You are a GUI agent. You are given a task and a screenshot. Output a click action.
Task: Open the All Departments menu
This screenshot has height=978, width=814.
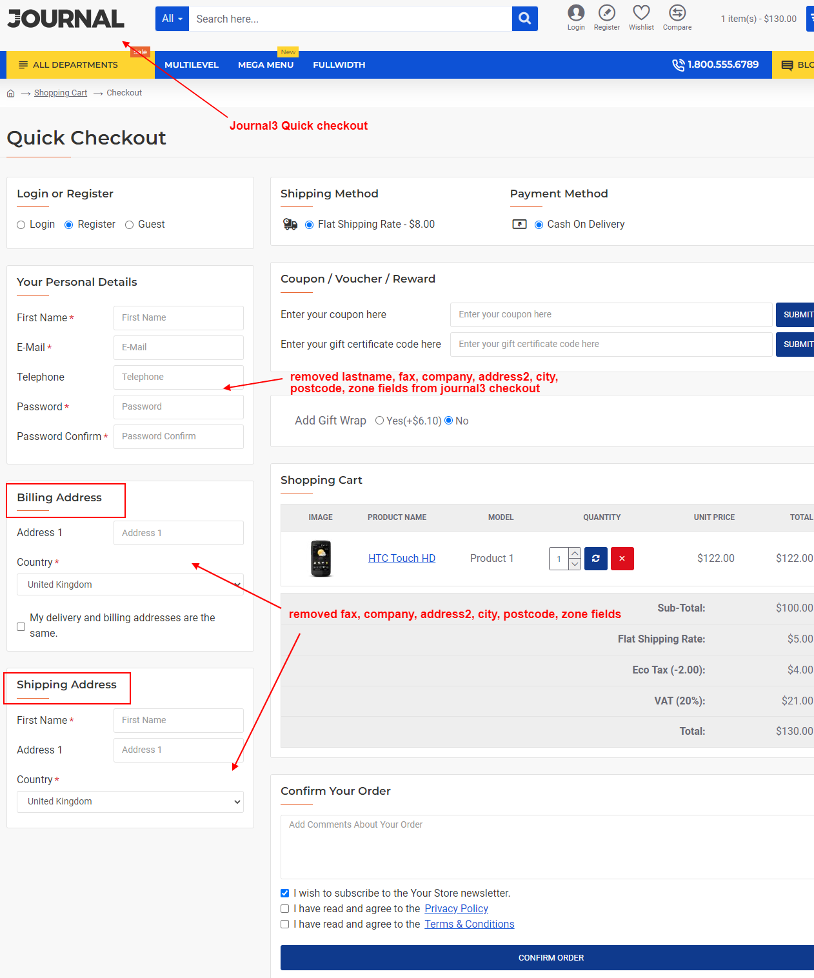point(69,65)
